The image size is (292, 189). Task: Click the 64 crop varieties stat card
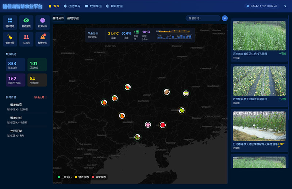[x=37, y=80]
